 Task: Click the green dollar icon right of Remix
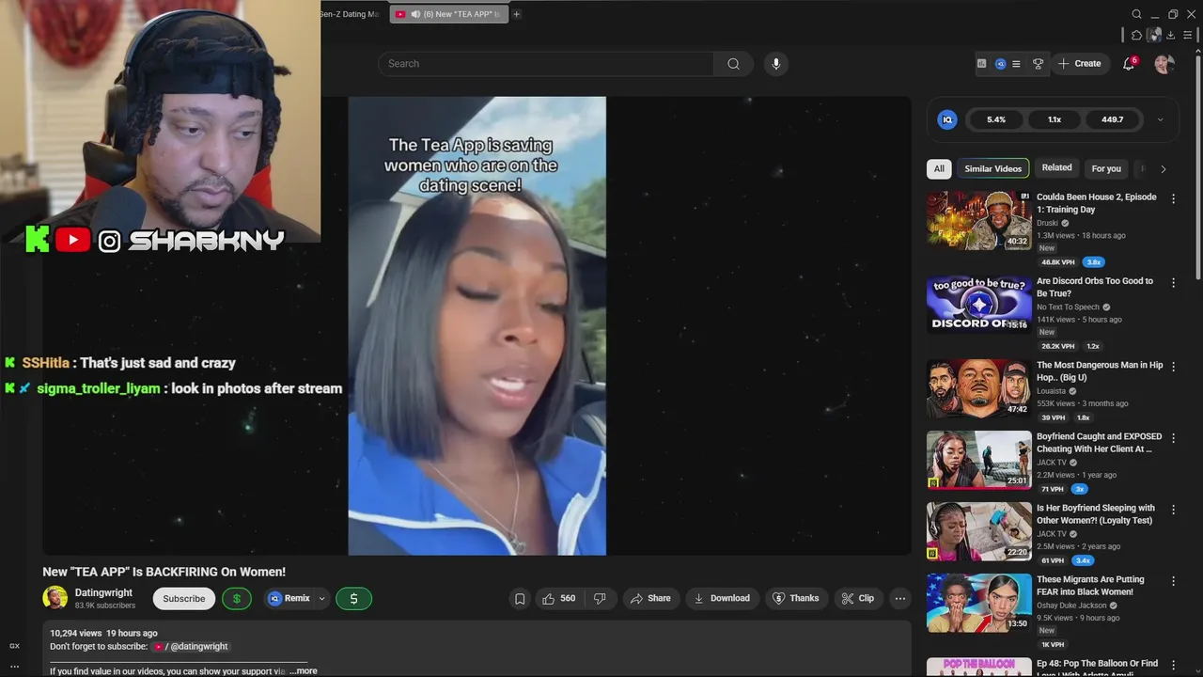tap(353, 598)
